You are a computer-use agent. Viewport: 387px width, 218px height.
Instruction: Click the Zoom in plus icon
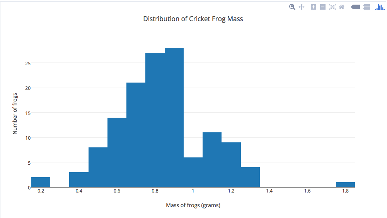[314, 7]
